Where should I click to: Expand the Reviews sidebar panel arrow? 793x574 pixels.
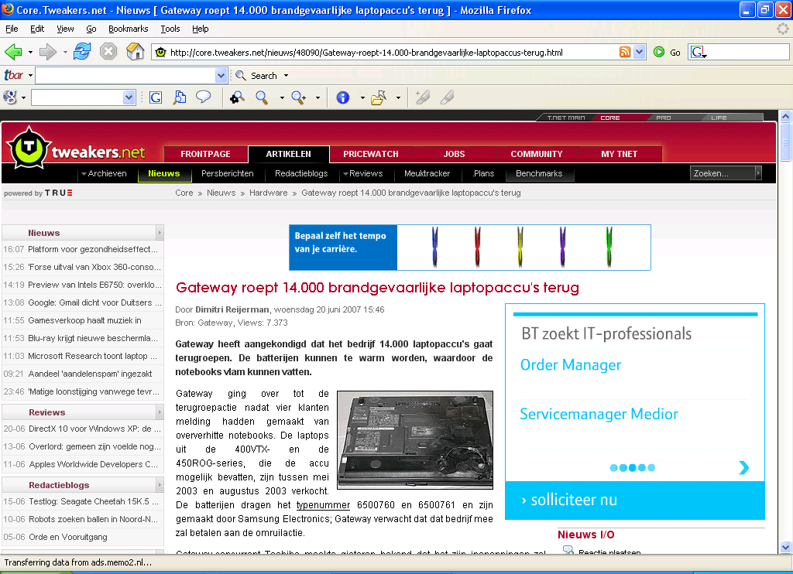(x=160, y=412)
